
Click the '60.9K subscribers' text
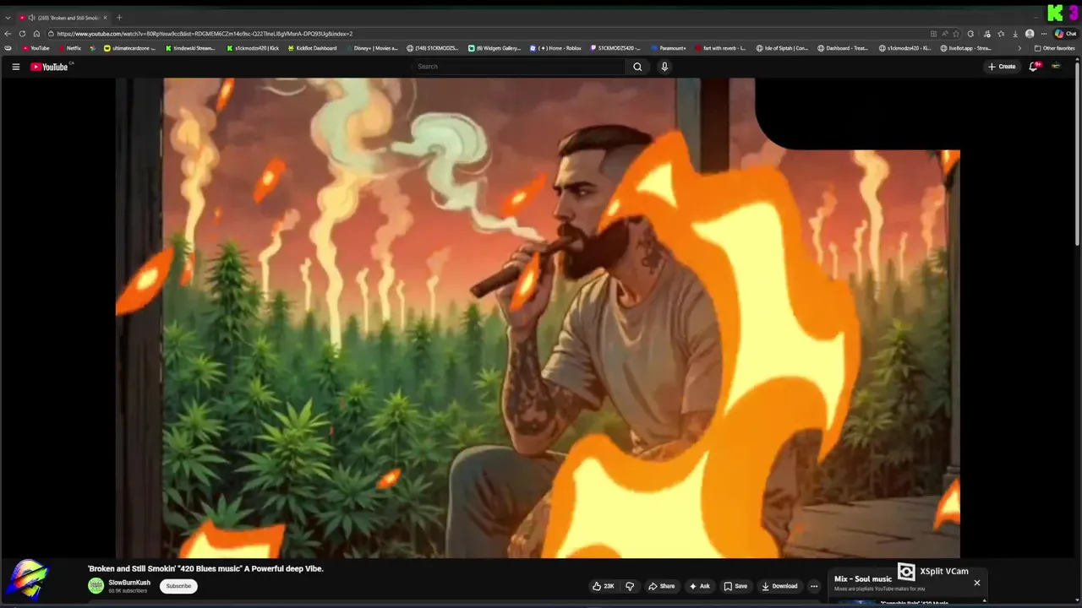click(128, 591)
